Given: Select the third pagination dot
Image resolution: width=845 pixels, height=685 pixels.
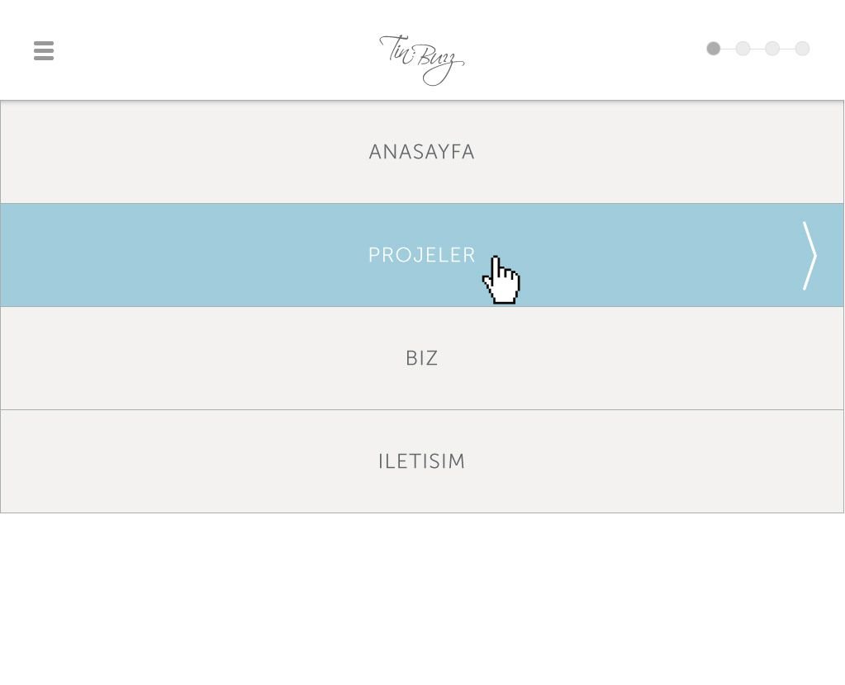Looking at the screenshot, I should tap(772, 49).
